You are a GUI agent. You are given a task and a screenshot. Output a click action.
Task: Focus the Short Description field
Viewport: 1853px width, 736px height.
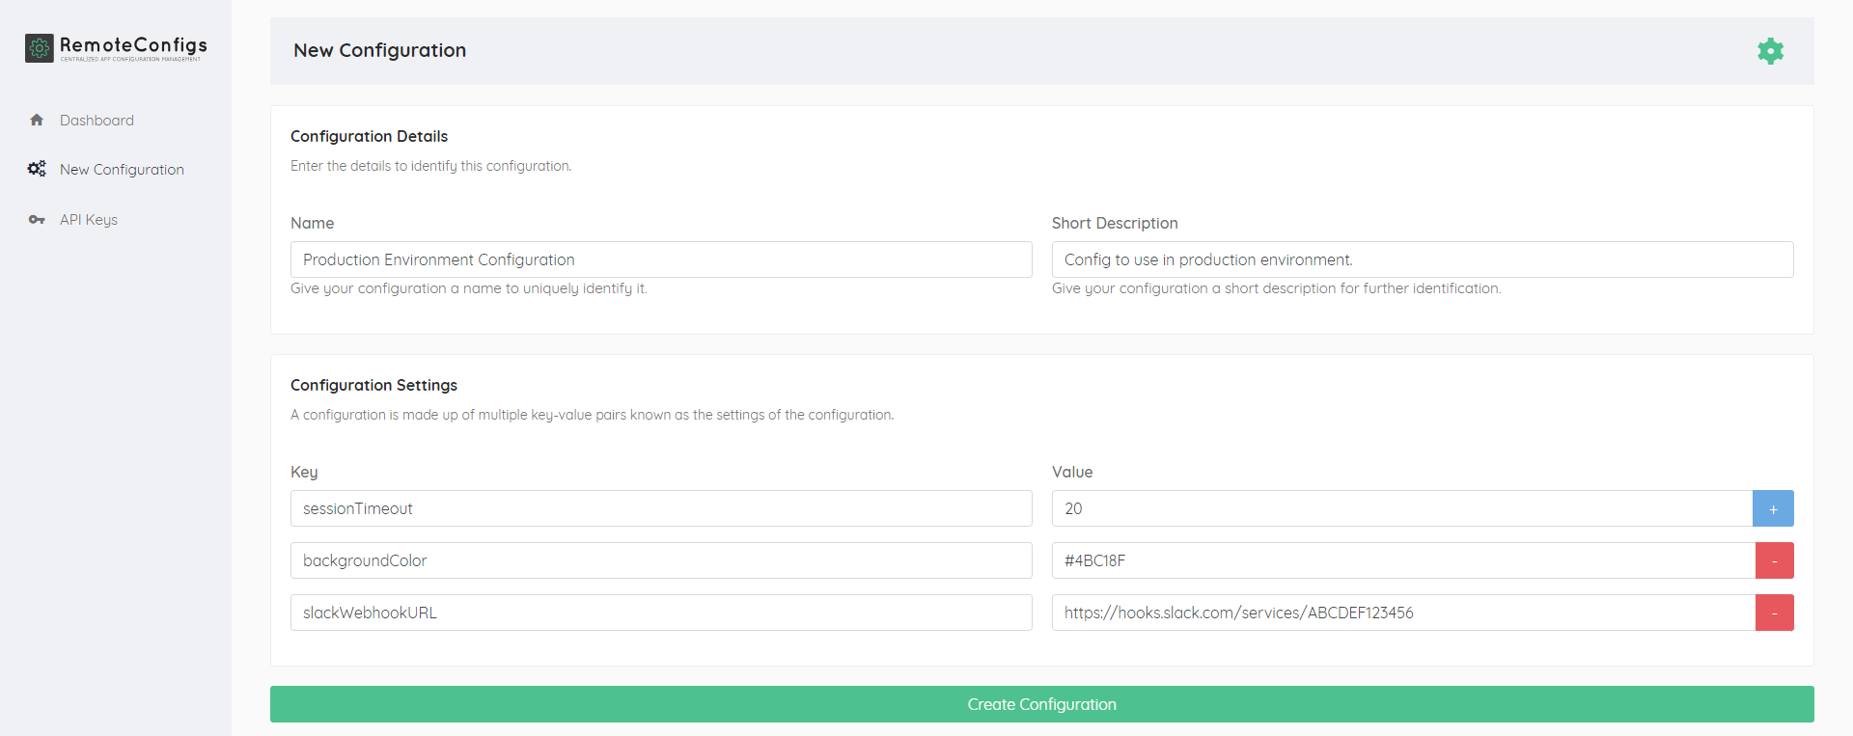1422,259
